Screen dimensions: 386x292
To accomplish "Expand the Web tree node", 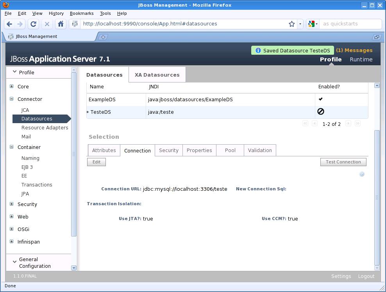I will [12, 217].
